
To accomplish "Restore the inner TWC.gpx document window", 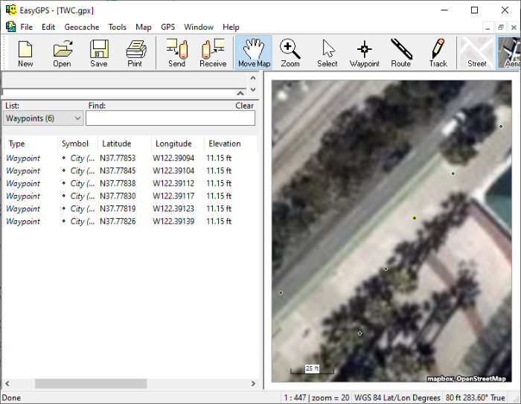I will tap(501, 28).
